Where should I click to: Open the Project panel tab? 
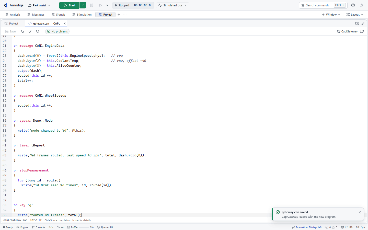click(11, 24)
